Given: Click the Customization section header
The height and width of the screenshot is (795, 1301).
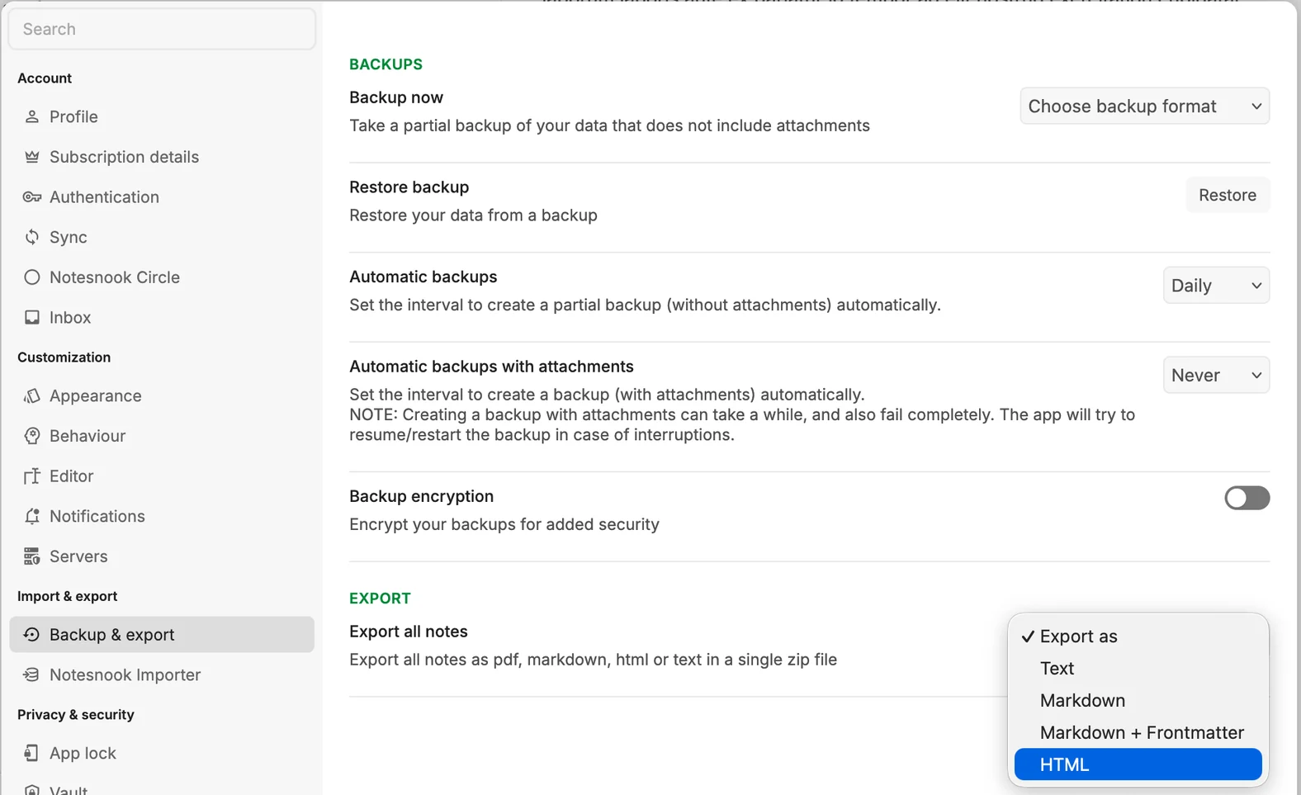Looking at the screenshot, I should coord(64,357).
